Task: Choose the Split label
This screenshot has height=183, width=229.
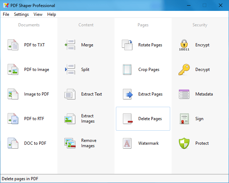Action: click(85, 70)
